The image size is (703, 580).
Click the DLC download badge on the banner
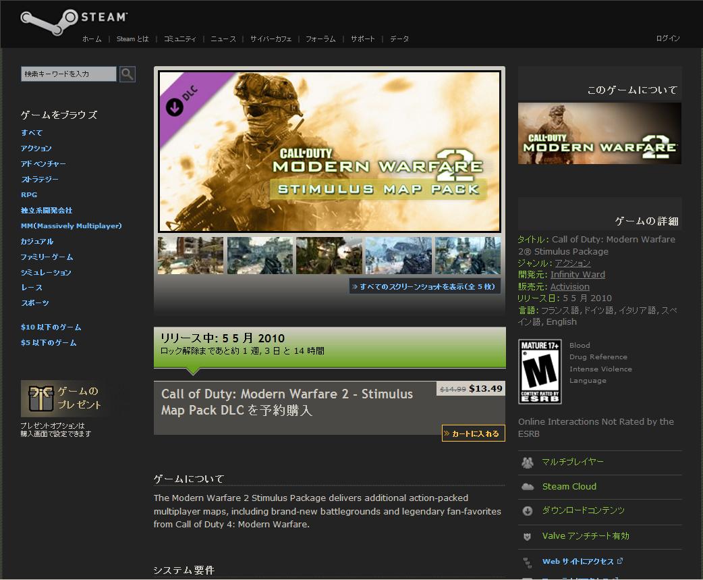[x=175, y=107]
